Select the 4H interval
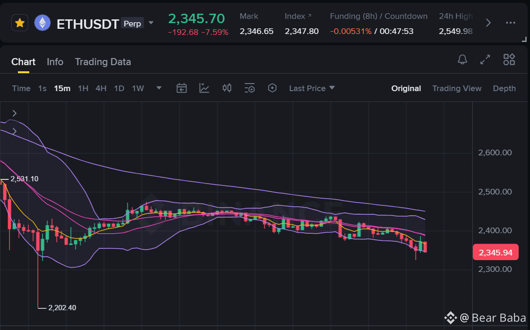The image size is (530, 330). click(x=101, y=88)
